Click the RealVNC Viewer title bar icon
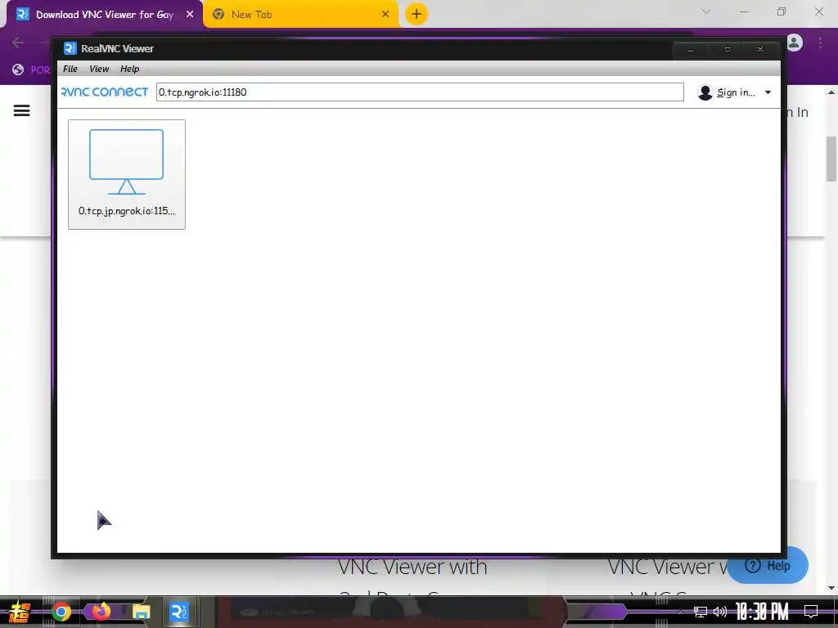Viewport: 838px width, 628px height. (70, 48)
